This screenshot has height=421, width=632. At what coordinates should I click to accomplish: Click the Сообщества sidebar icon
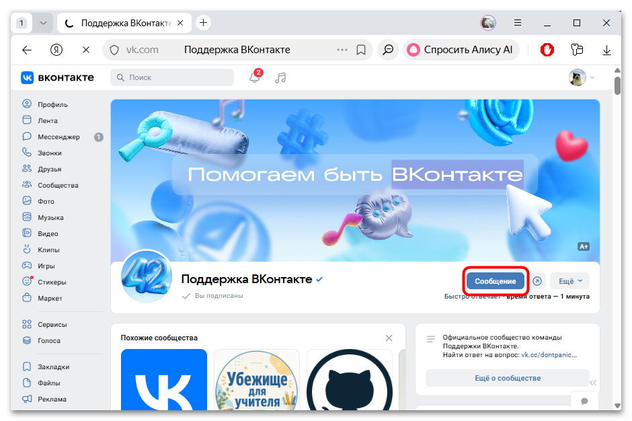coord(27,185)
